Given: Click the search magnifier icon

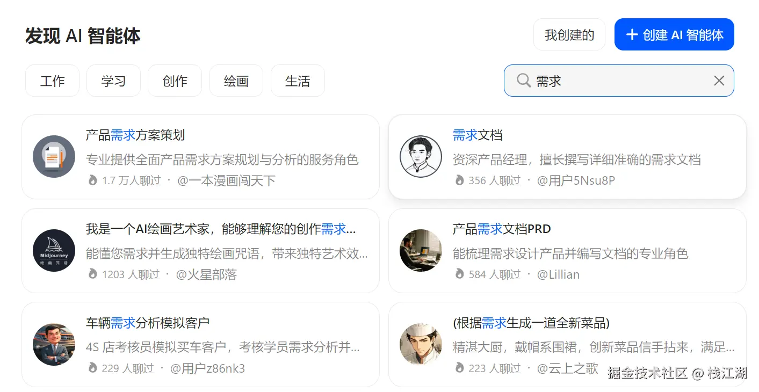Looking at the screenshot, I should click(x=524, y=81).
